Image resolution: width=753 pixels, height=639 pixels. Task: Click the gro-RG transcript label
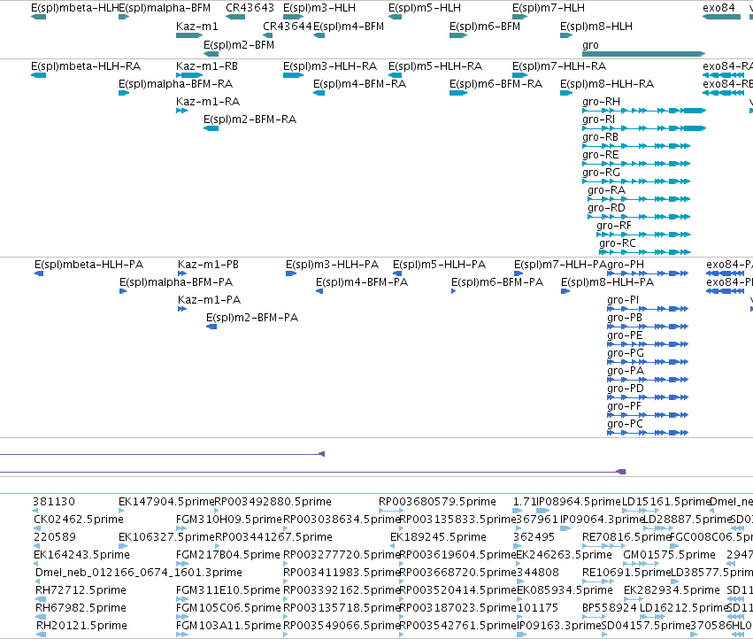(601, 173)
